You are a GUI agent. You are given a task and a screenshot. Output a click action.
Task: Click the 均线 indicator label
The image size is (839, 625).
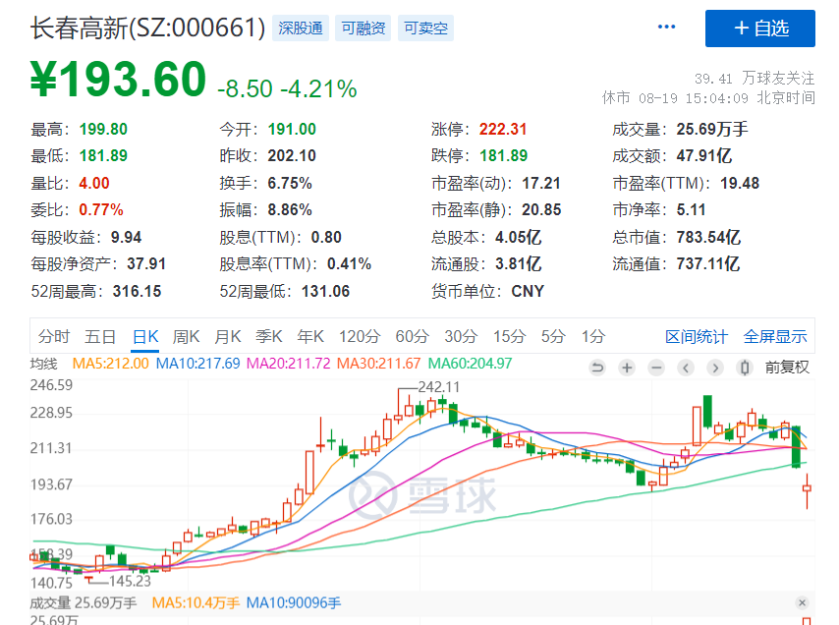click(x=44, y=364)
